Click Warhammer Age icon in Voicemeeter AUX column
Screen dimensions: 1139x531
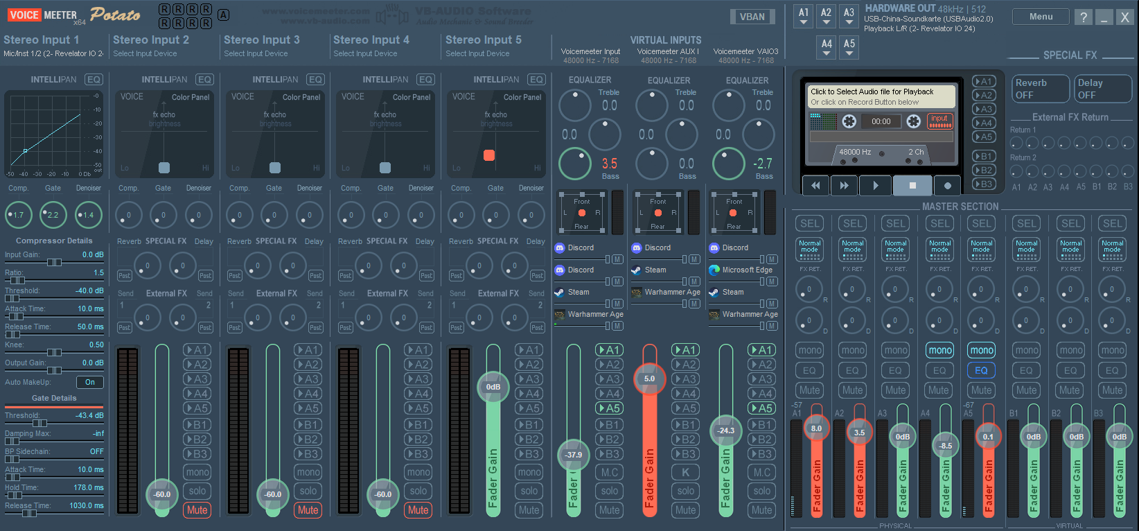pyautogui.click(x=637, y=292)
